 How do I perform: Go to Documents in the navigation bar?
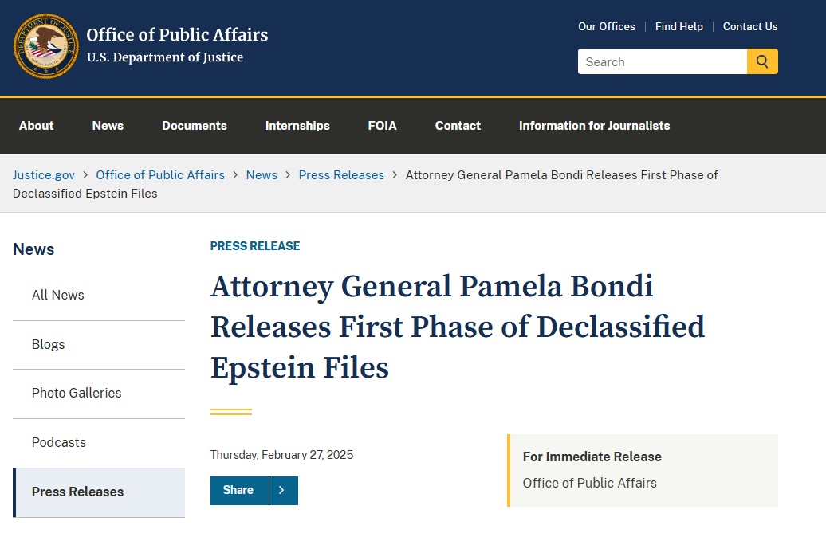pos(195,126)
